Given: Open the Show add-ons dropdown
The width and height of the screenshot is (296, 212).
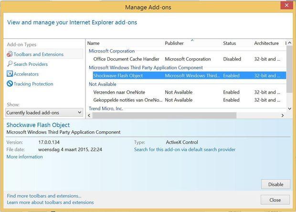Looking at the screenshot, I should click(44, 113).
